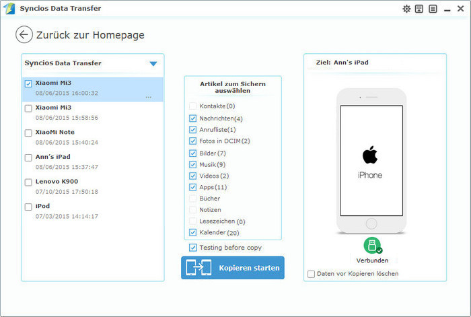Click the Nachrichten(4) label
471x317 pixels.
[x=221, y=118]
